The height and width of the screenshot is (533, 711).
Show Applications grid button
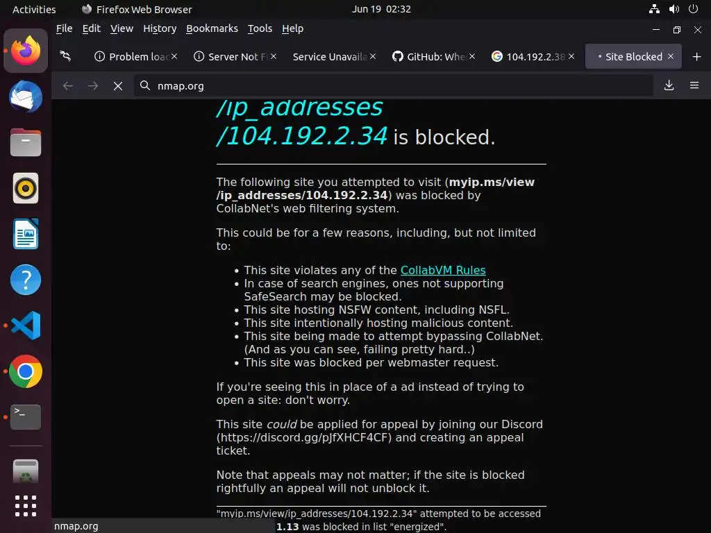[x=26, y=506]
